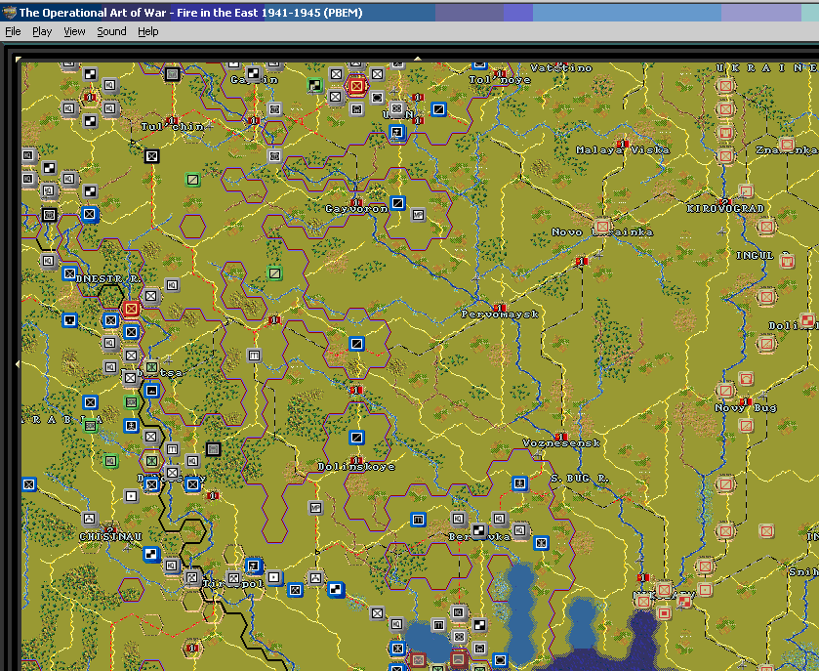Click the Malaya Viska city label
819x671 pixels.
pyautogui.click(x=623, y=150)
